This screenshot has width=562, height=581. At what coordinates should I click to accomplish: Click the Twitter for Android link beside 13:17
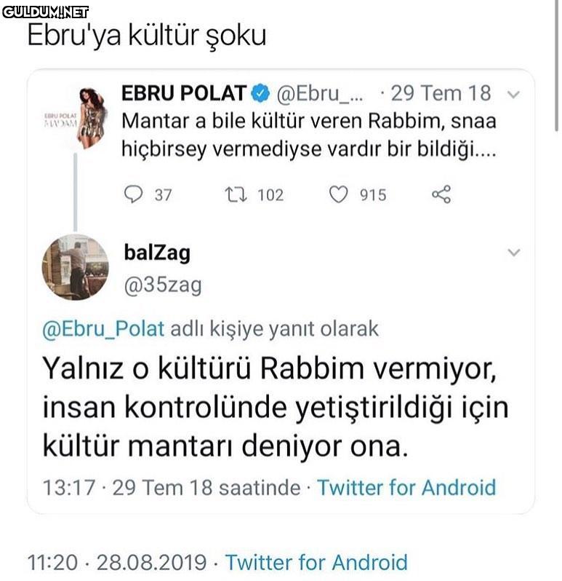tap(406, 486)
